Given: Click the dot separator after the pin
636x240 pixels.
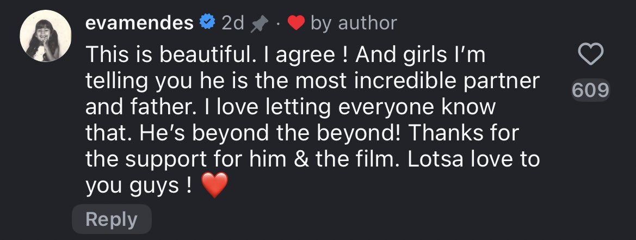Looking at the screenshot, I should coord(276,23).
